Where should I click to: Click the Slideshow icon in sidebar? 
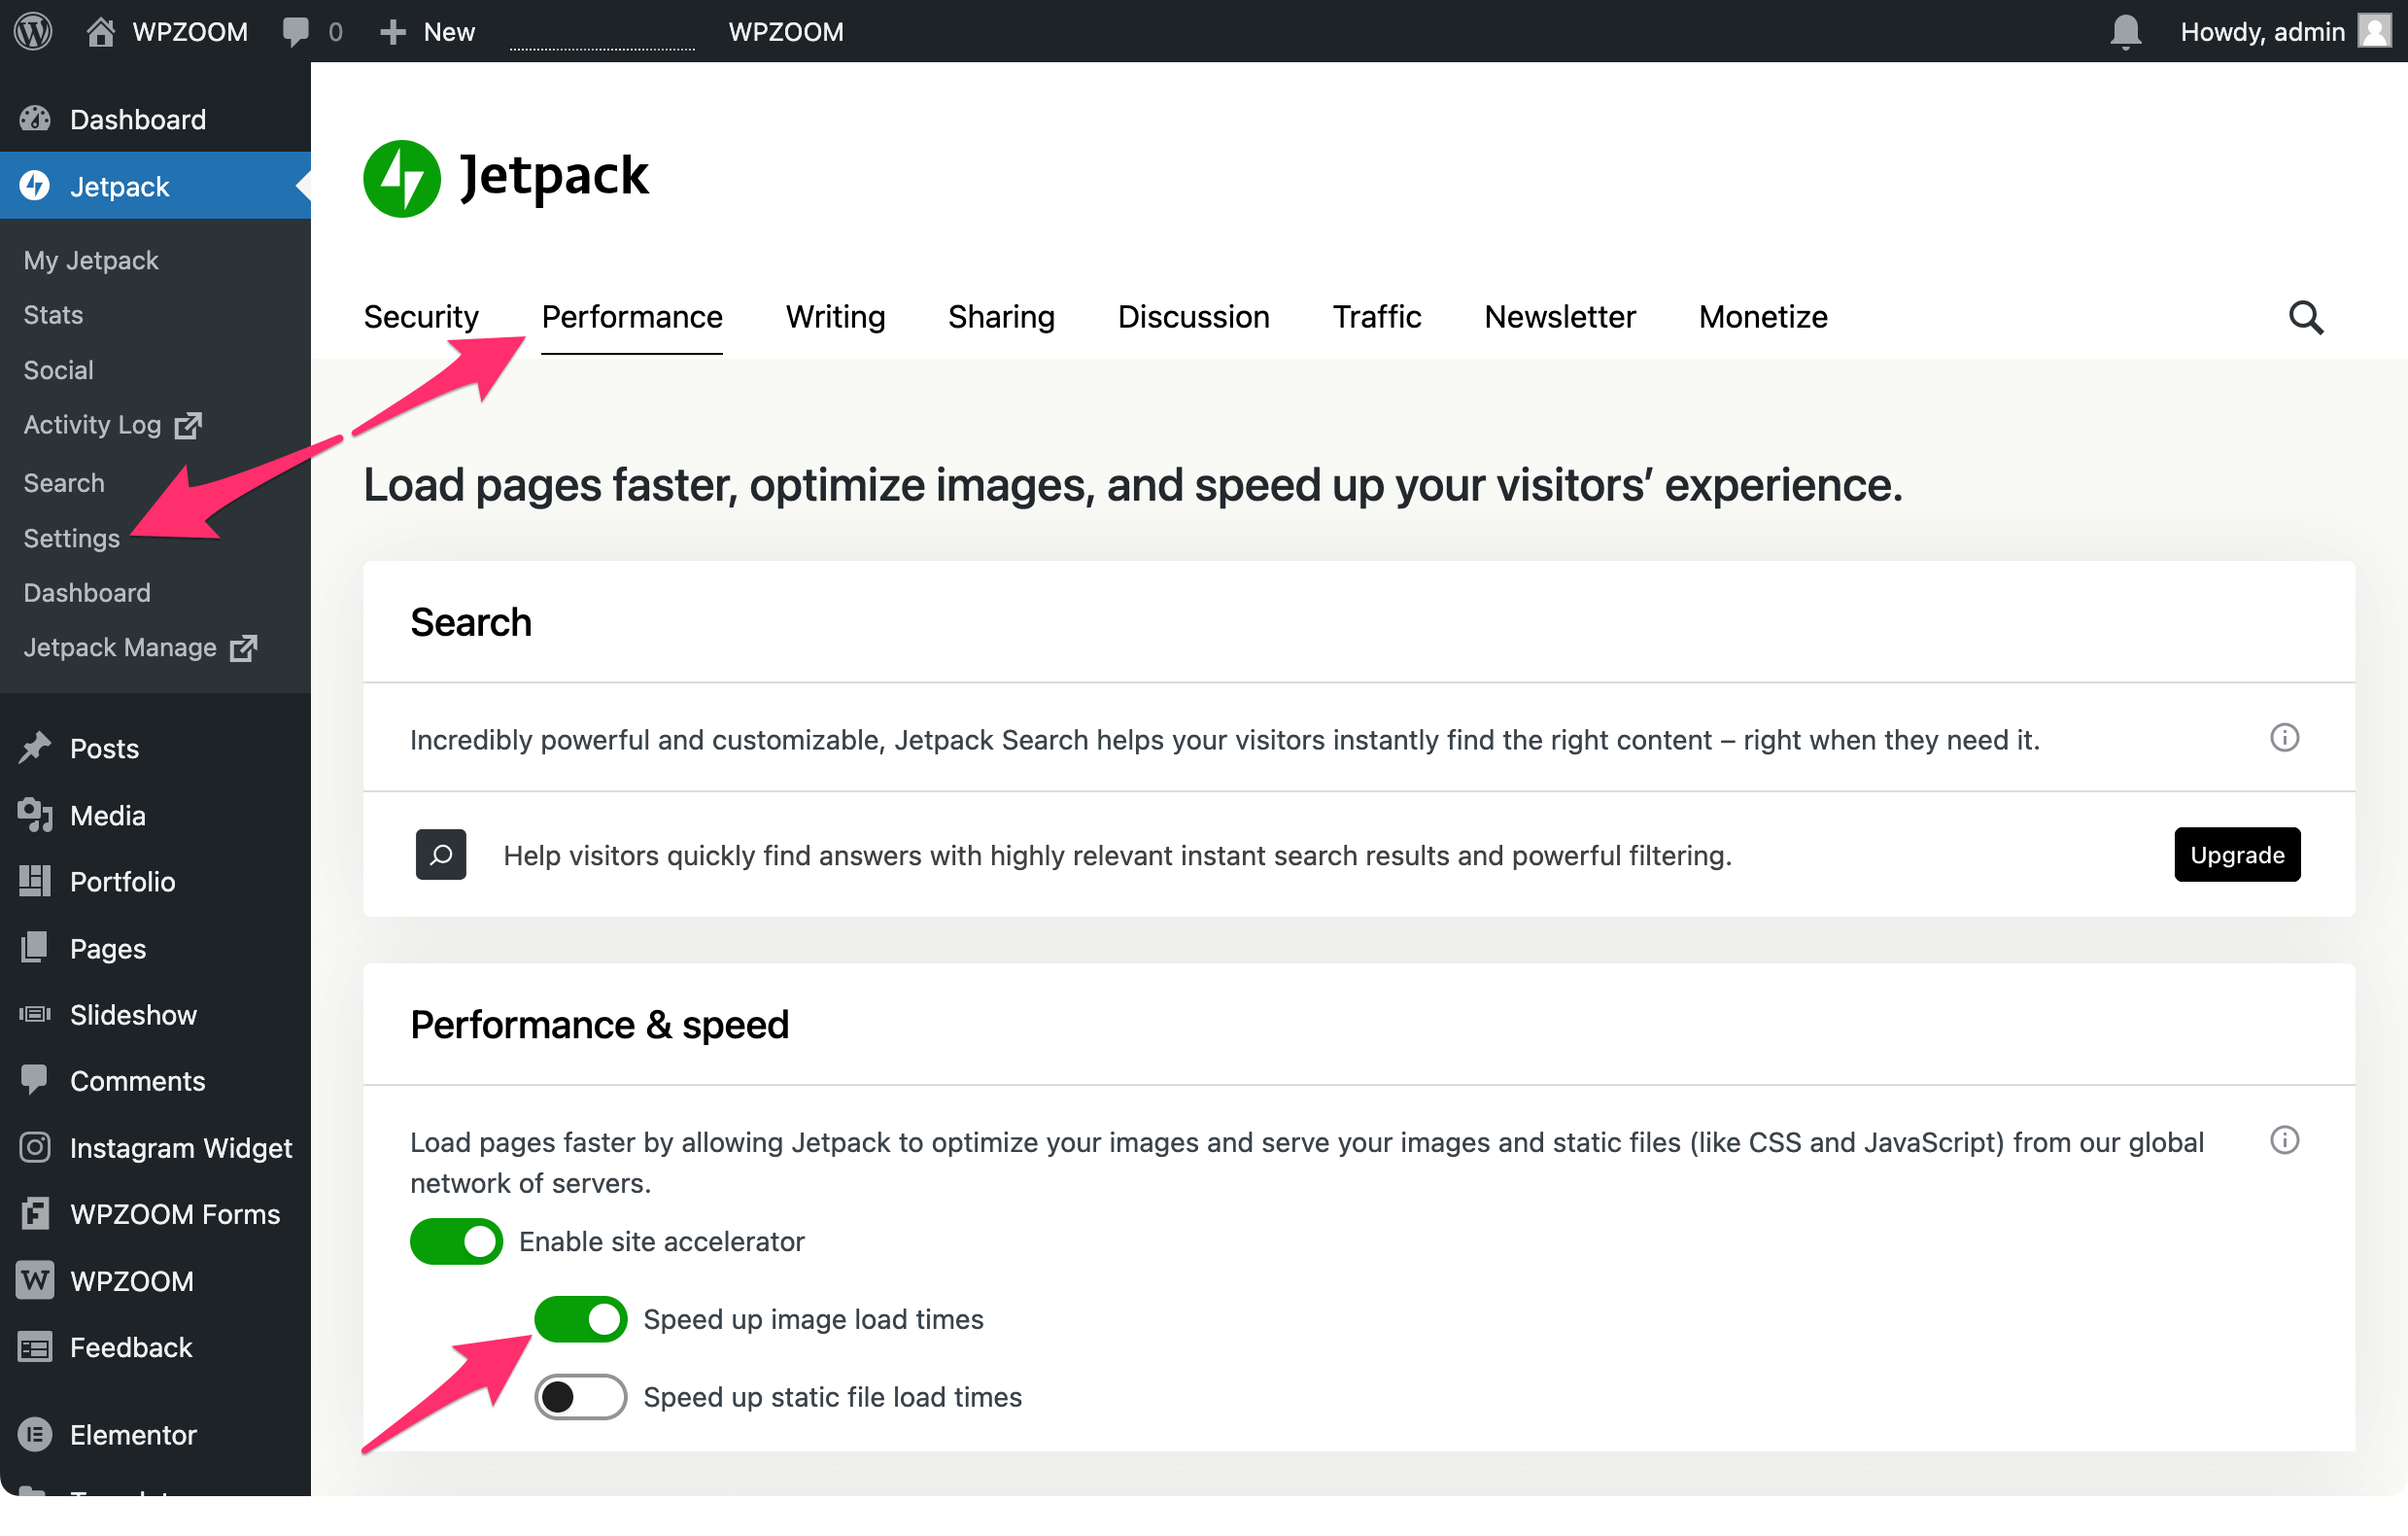click(x=35, y=1015)
